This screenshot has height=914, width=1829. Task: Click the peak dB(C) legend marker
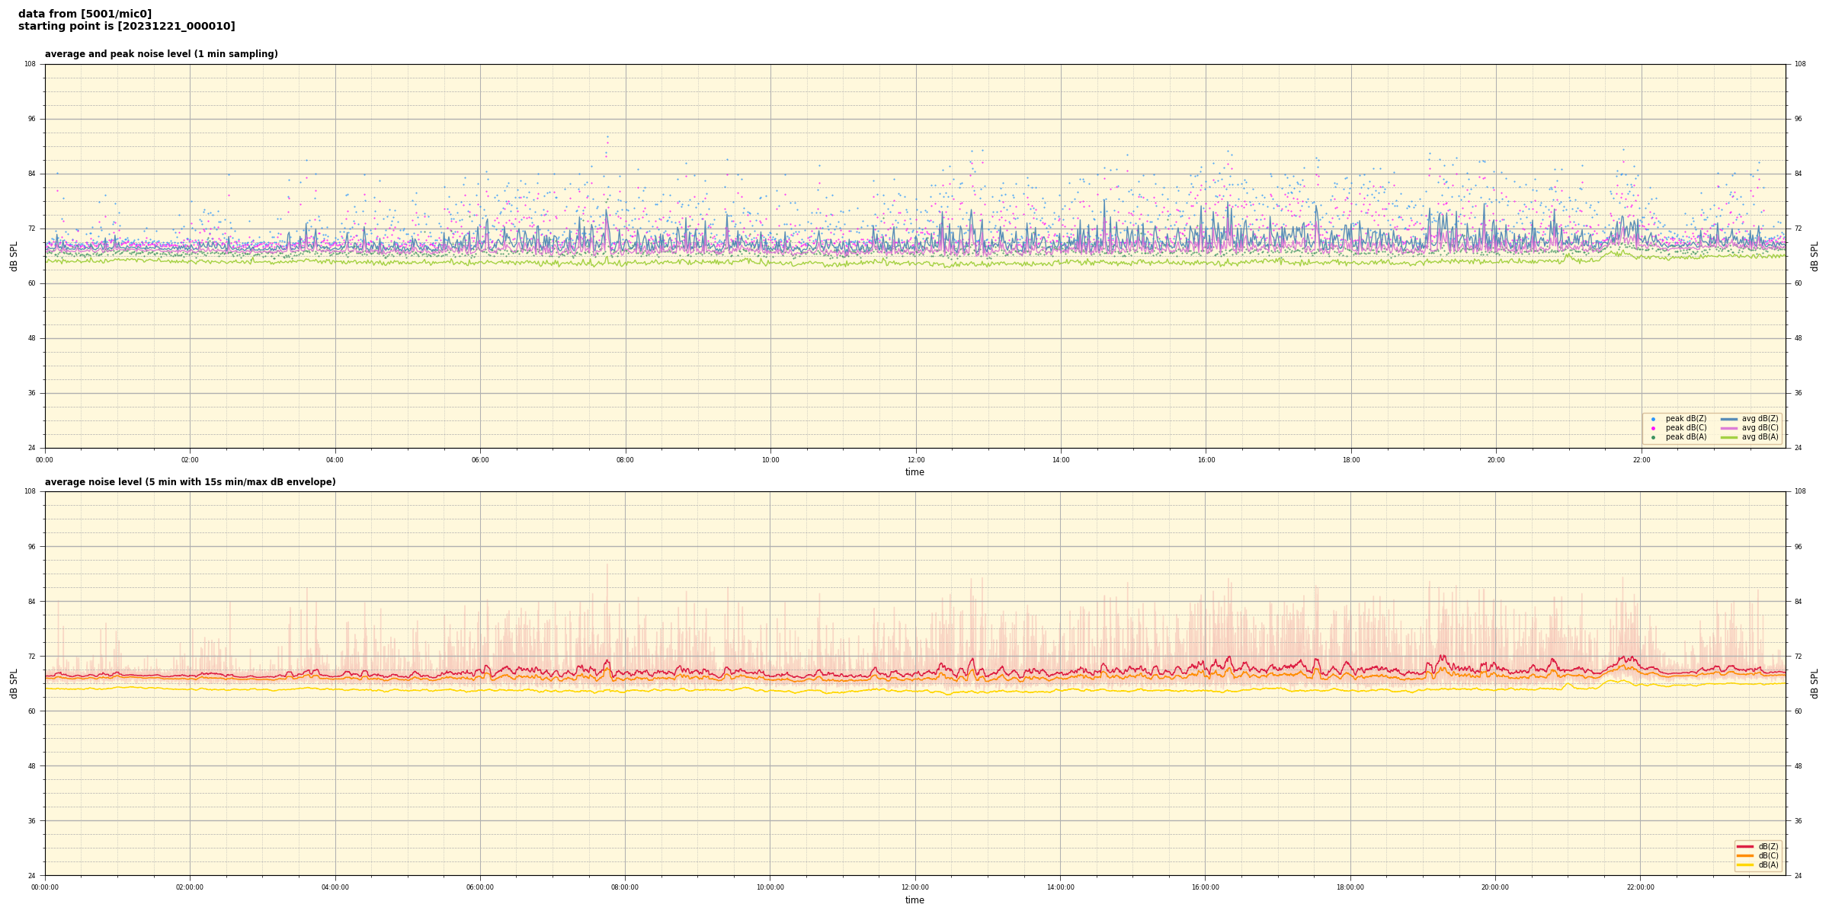pos(1653,428)
